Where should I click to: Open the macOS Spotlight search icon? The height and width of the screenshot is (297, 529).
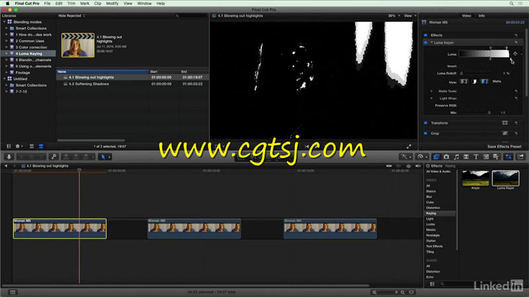click(511, 3)
